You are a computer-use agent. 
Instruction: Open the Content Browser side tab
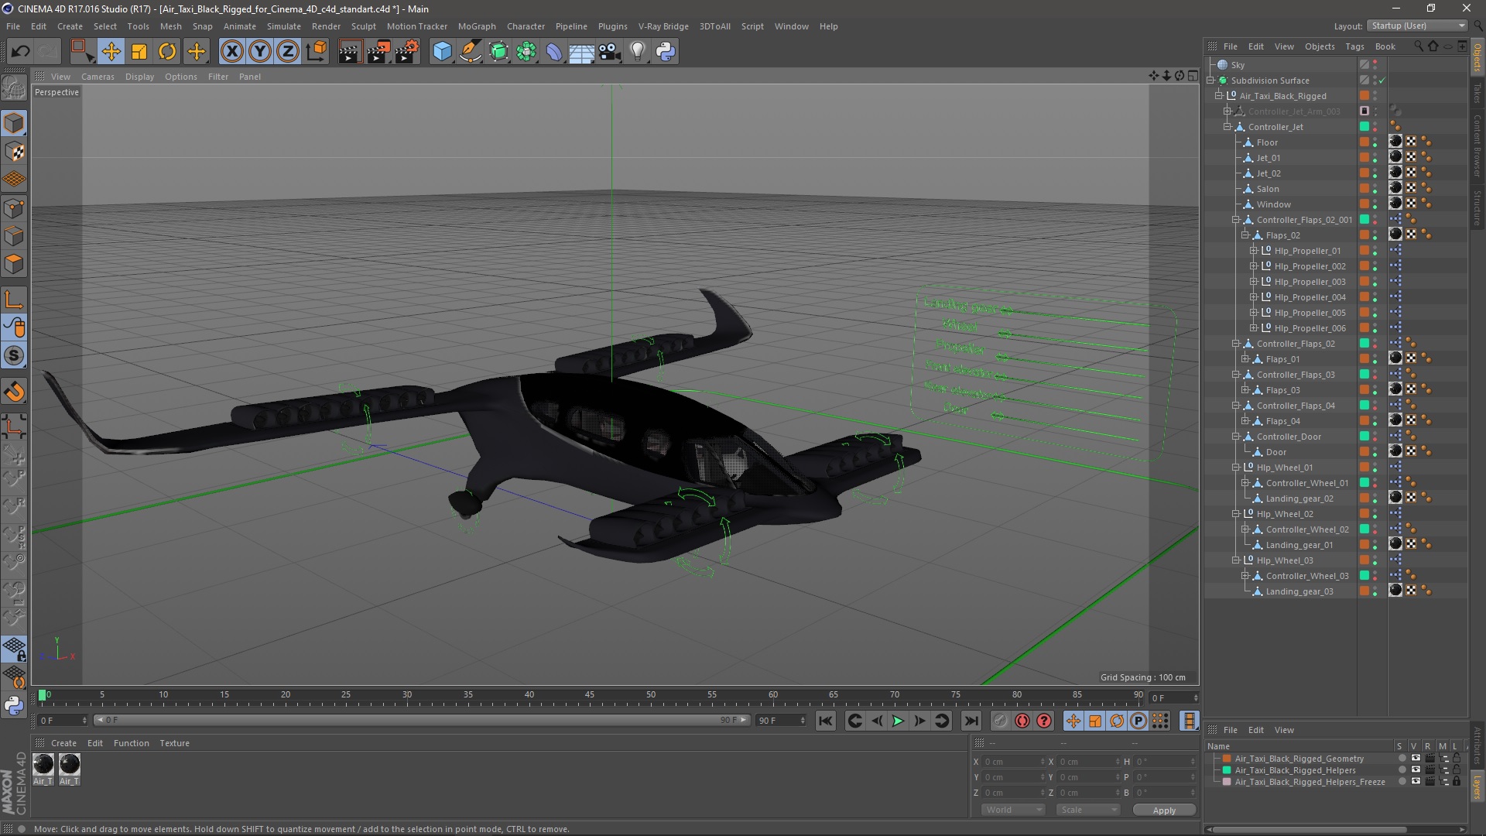pyautogui.click(x=1477, y=145)
